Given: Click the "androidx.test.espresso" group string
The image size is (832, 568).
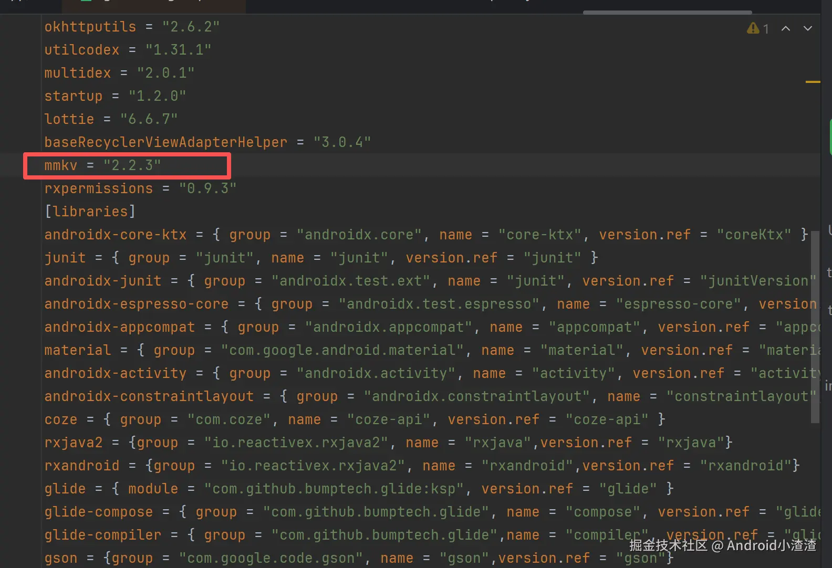Looking at the screenshot, I should [439, 304].
